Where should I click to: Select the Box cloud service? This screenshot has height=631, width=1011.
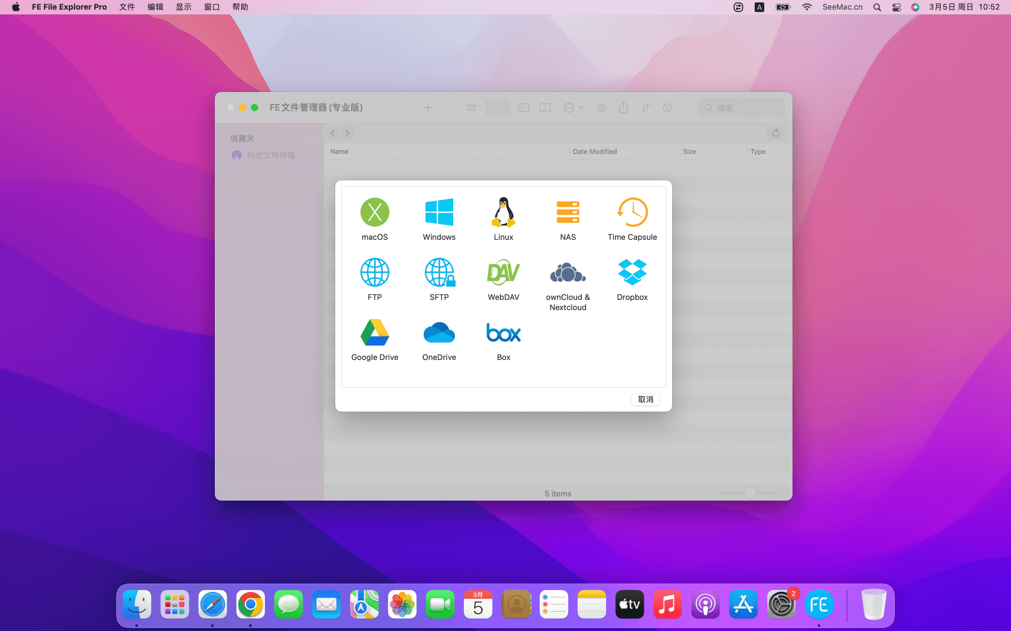(x=503, y=333)
